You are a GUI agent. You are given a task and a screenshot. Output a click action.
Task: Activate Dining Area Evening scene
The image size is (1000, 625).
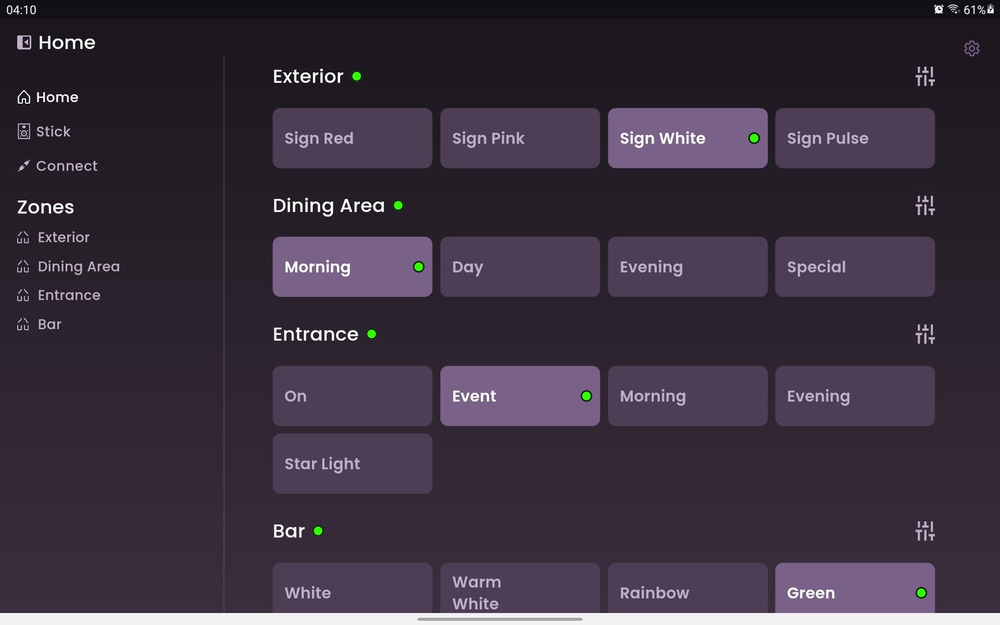pyautogui.click(x=687, y=267)
